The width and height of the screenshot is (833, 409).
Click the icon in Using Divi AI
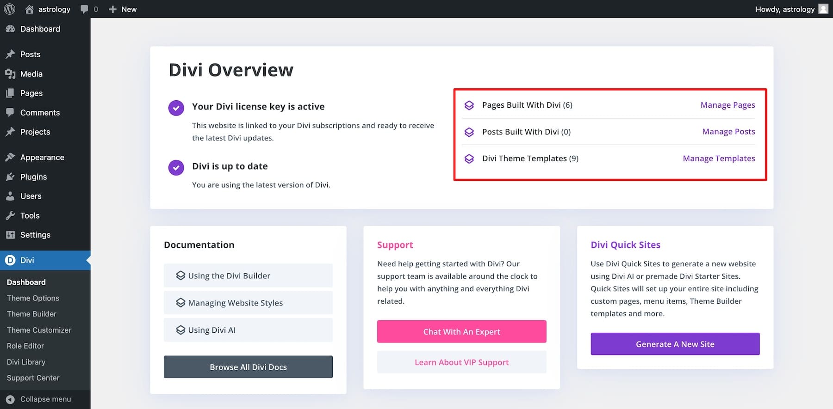coord(180,330)
